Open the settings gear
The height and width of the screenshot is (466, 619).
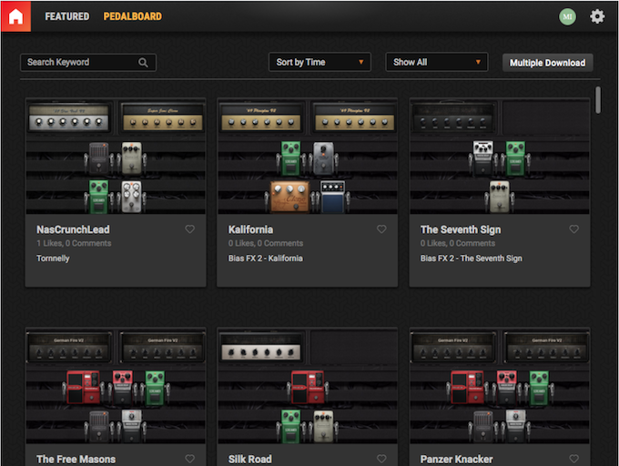pyautogui.click(x=597, y=16)
